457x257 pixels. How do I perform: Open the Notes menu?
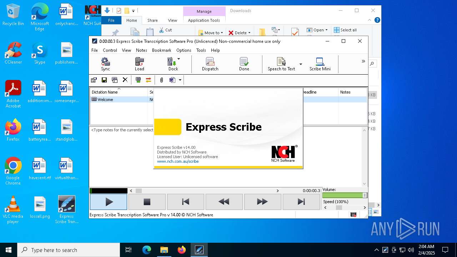pyautogui.click(x=141, y=50)
